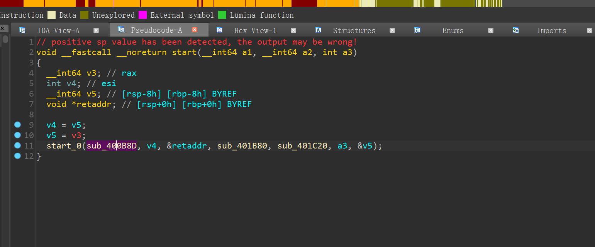Click the Structures tab icon
Viewport: 595px width, 247px height.
(x=319, y=30)
